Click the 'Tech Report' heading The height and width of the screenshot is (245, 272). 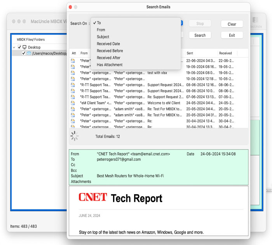136,198
